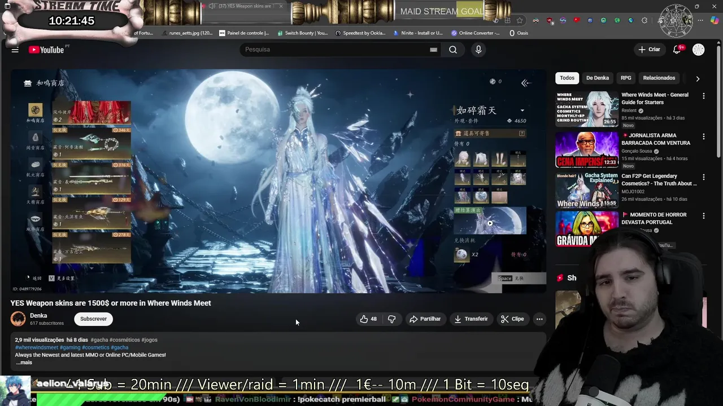Select the De Denka filter chip
Screen dimensions: 723x406
click(x=598, y=78)
